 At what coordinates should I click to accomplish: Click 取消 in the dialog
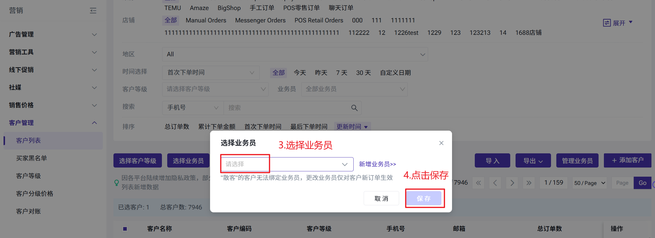click(x=381, y=198)
